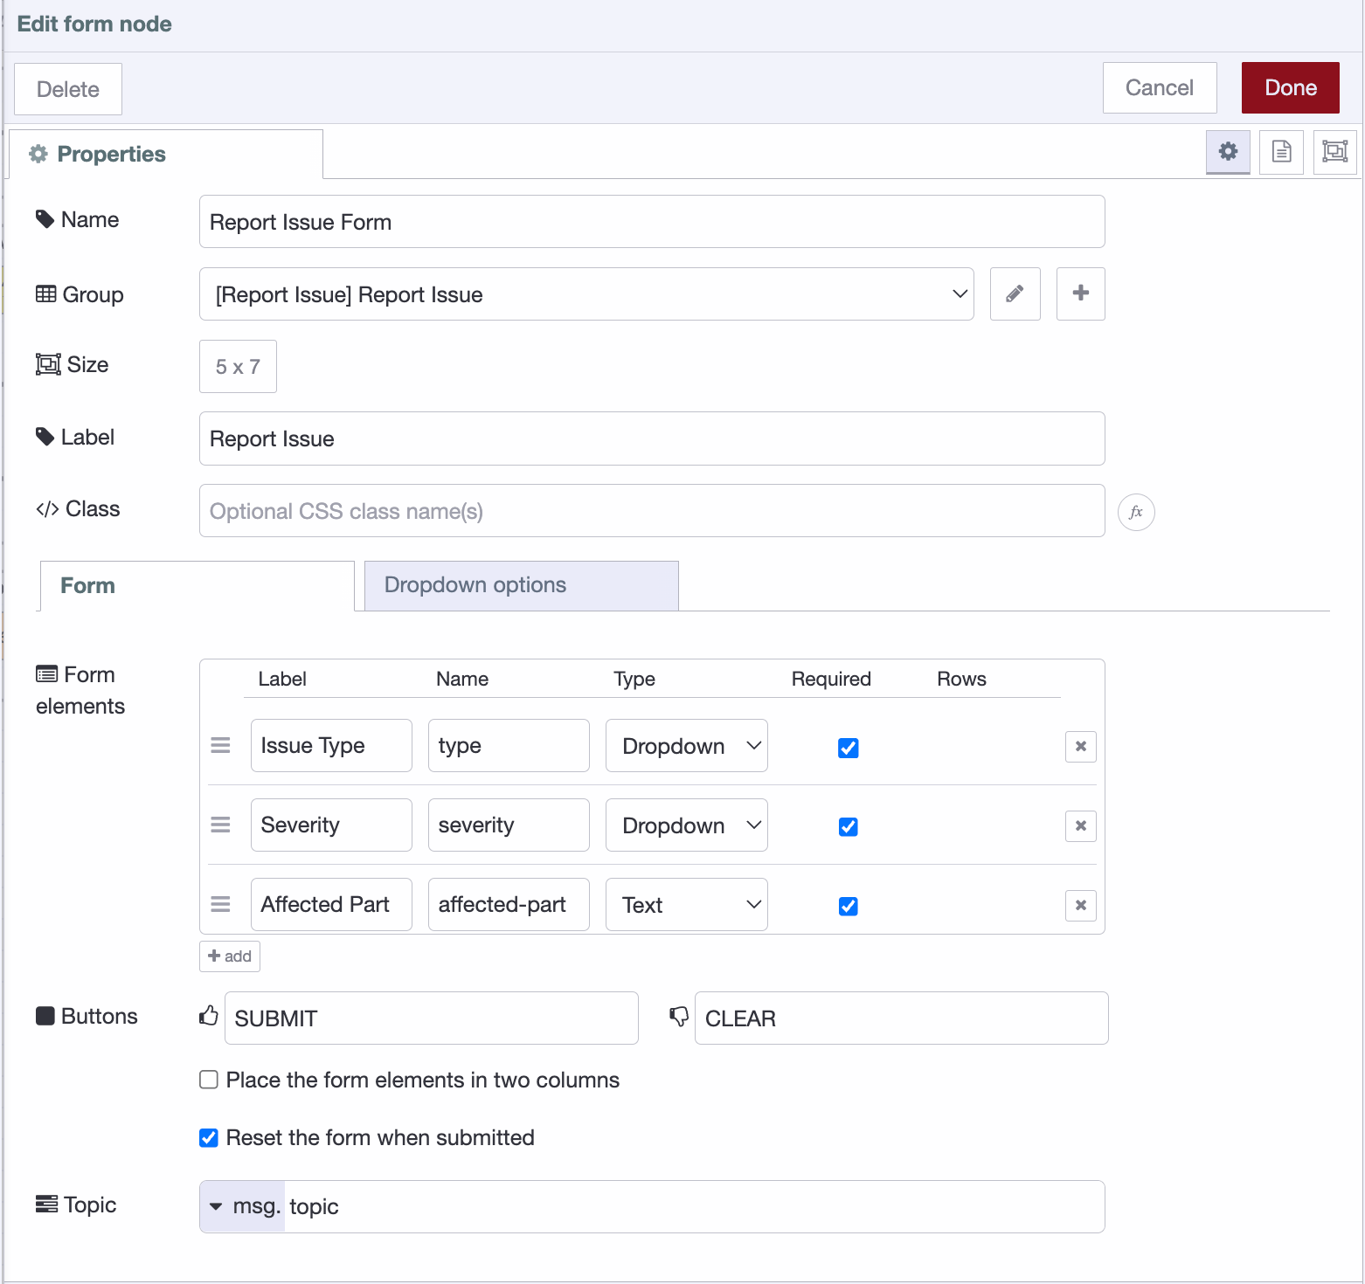Toggle Required for Affected Part
1365x1284 pixels.
[x=848, y=906]
